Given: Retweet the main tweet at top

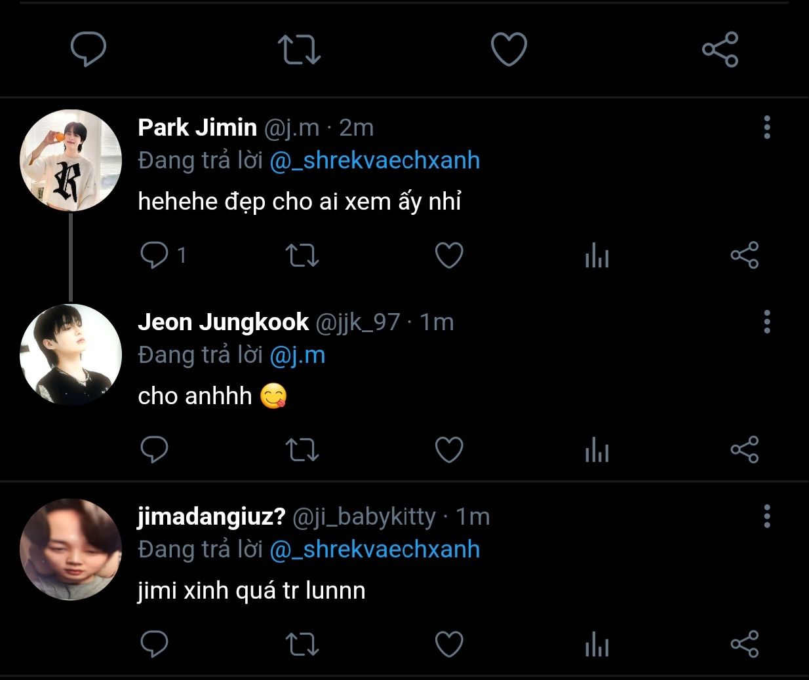Looking at the screenshot, I should point(299,49).
